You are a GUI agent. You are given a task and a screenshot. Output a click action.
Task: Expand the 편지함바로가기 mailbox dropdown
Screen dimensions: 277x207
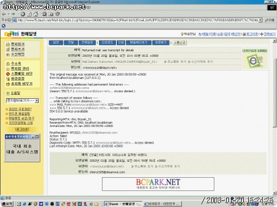coord(37,100)
